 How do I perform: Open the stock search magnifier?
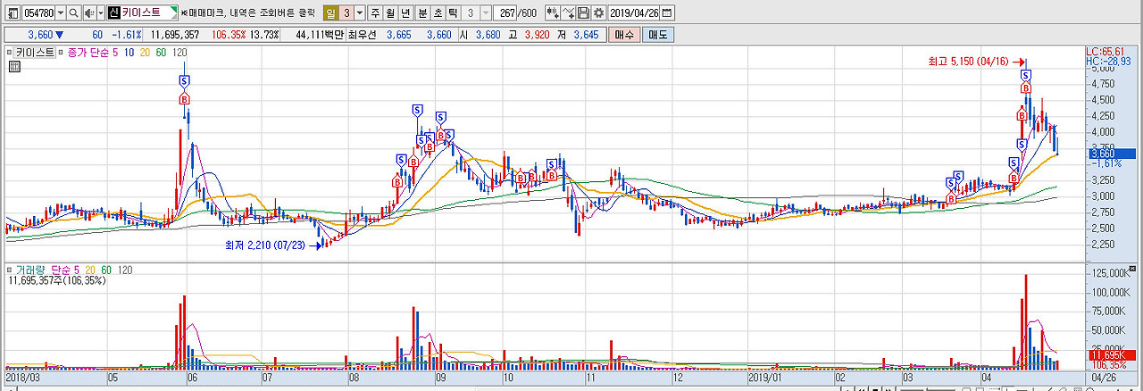(x=73, y=12)
